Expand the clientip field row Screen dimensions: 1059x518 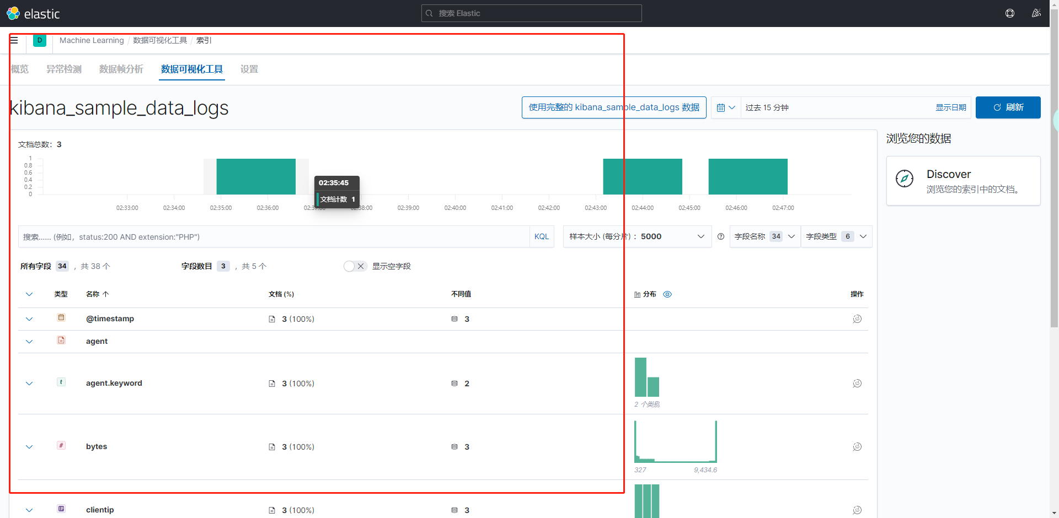pyautogui.click(x=29, y=510)
